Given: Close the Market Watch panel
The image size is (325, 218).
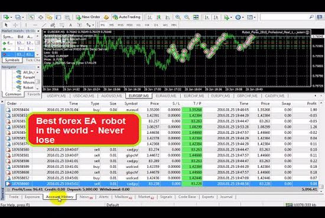Looking at the screenshot, I should click(38, 31).
